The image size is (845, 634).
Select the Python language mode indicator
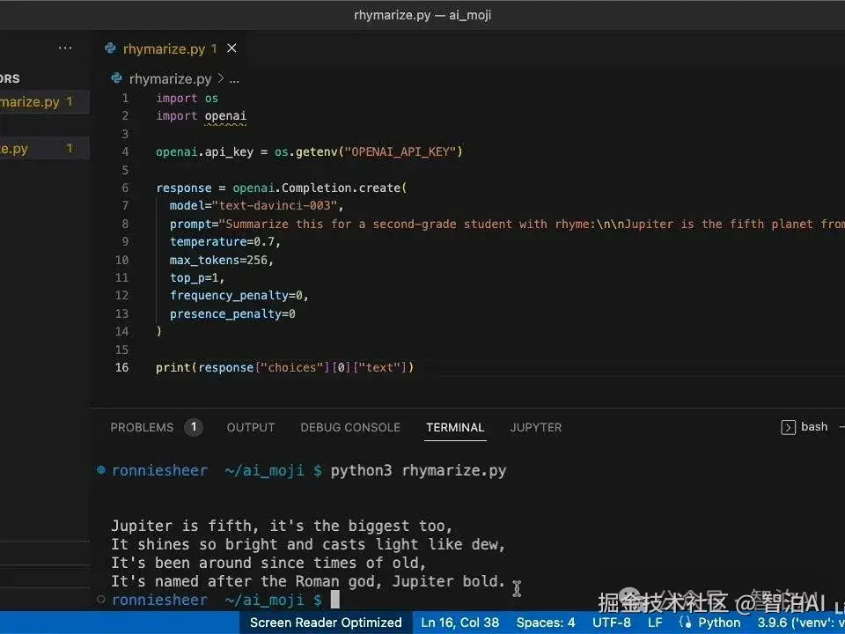tap(719, 623)
